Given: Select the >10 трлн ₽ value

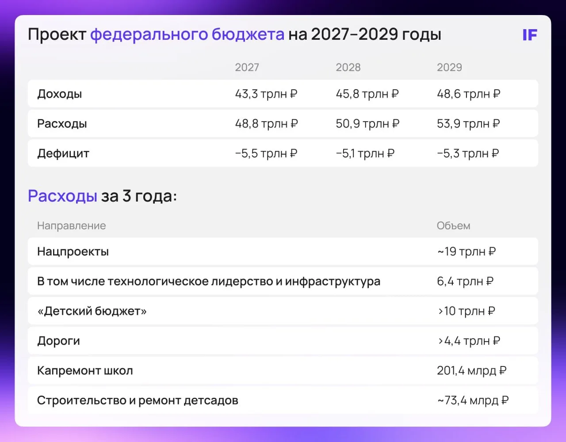Looking at the screenshot, I should pos(467,311).
